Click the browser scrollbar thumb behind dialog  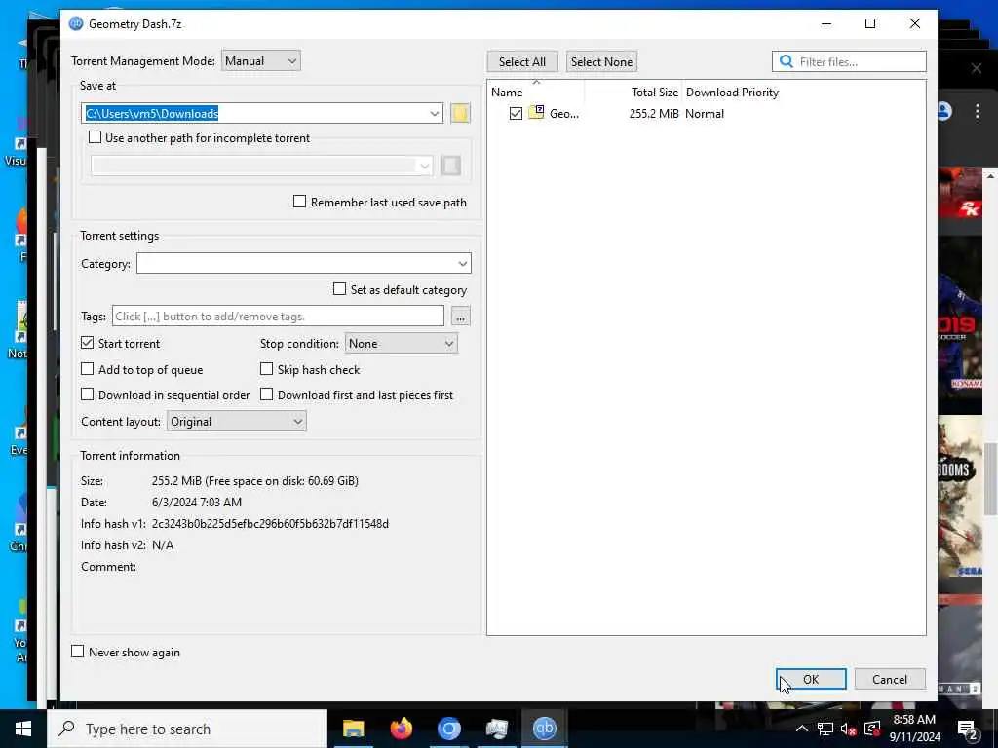990,479
